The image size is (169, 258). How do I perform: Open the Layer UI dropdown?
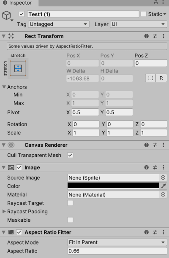tap(139, 24)
